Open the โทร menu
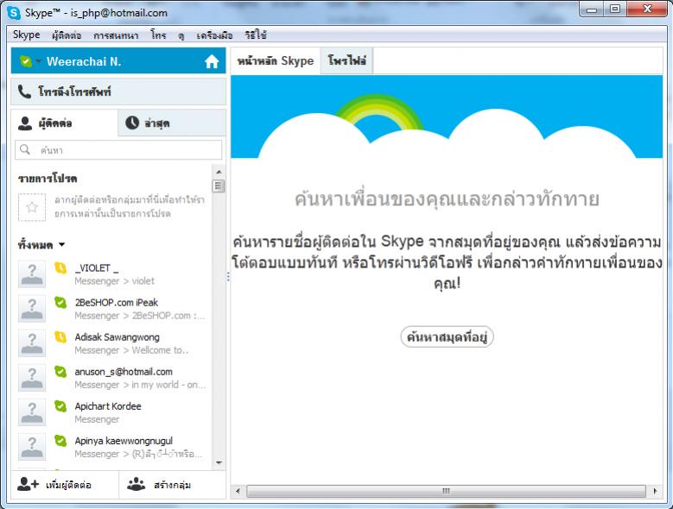Viewport: 673px width, 509px height. (158, 35)
